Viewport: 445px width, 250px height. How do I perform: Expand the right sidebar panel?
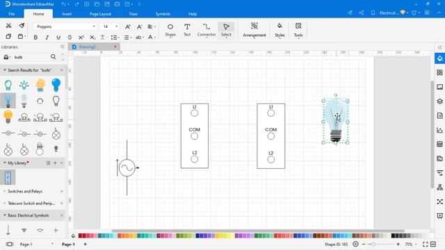(x=439, y=47)
